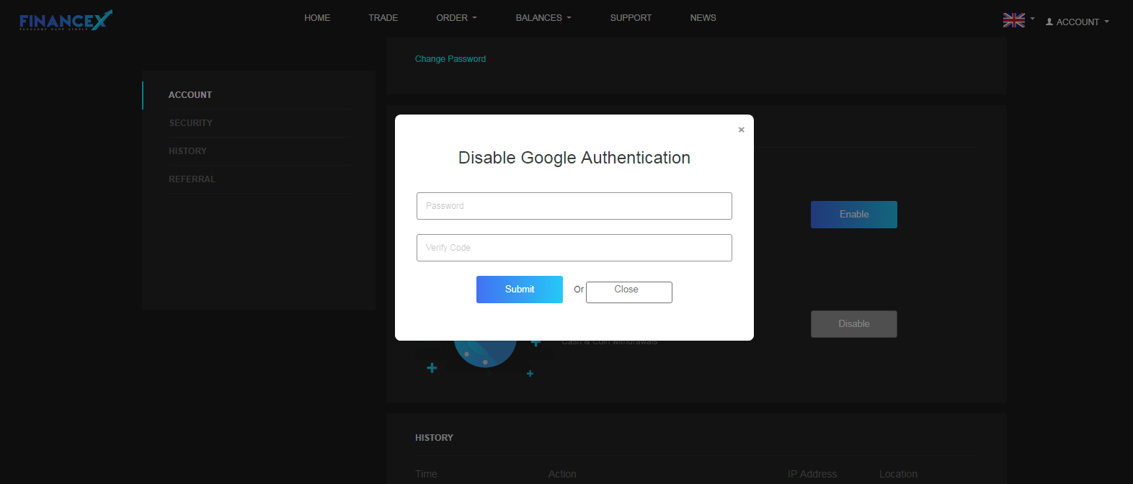The height and width of the screenshot is (484, 1133).
Task: Click the Location column header
Action: [x=898, y=474]
